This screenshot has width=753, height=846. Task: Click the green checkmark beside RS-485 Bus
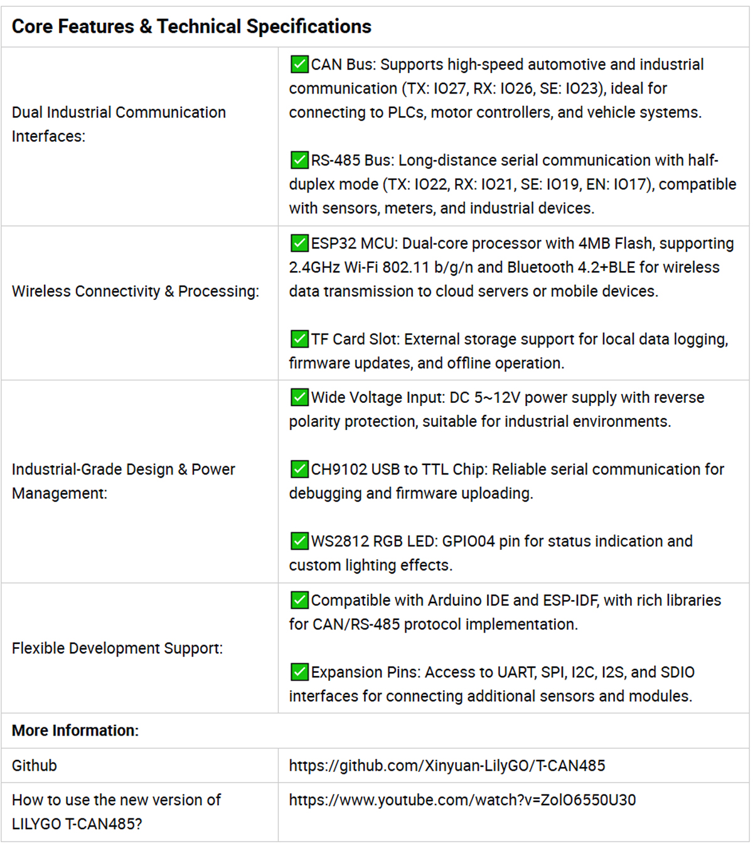point(299,160)
